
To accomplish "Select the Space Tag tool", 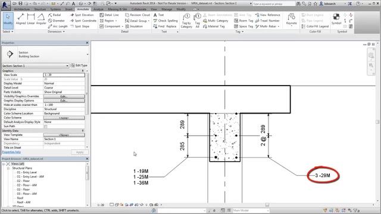I will 243,26.
